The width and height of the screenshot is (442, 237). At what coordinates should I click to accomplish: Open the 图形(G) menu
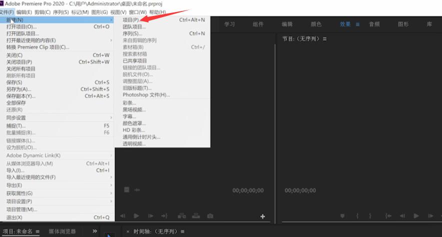99,12
